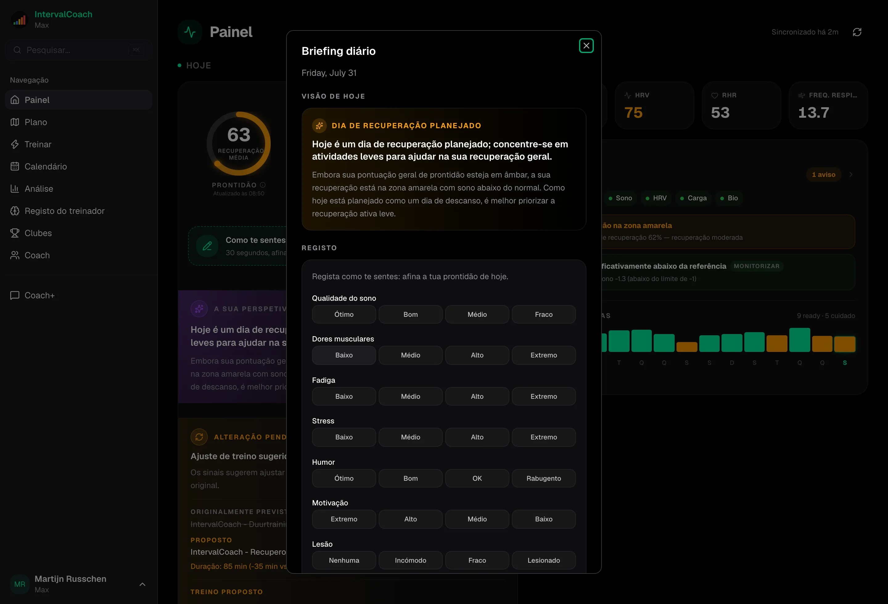The height and width of the screenshot is (604, 888).
Task: Open Clubes in the sidebar
Action: point(79,233)
